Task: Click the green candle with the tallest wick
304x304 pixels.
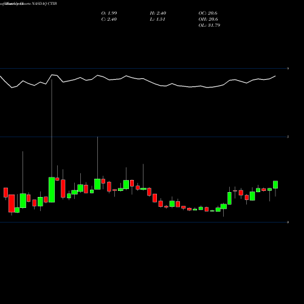Action: 52,190
